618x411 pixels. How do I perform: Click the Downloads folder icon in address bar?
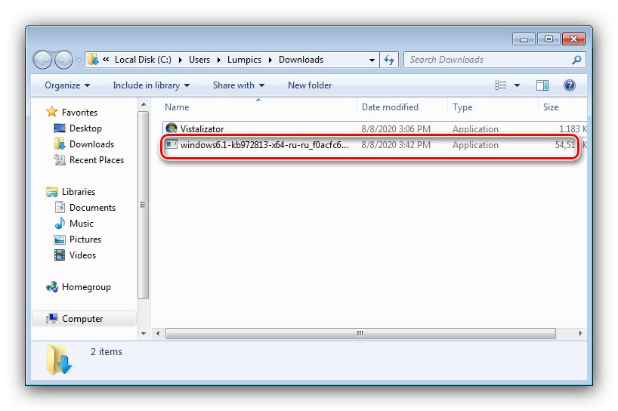(x=93, y=60)
